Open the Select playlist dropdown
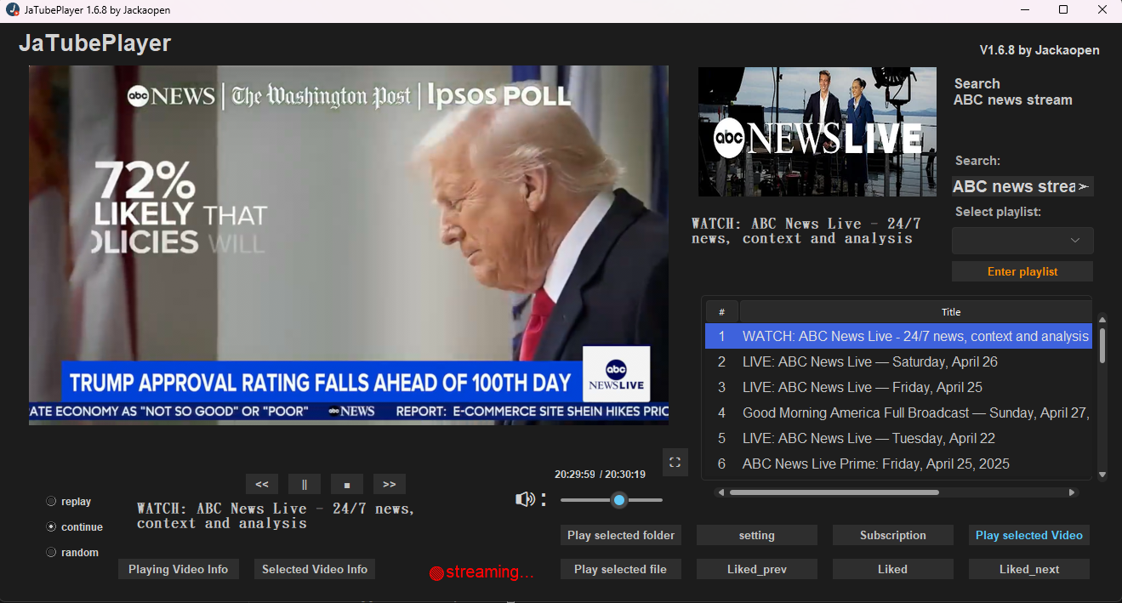 tap(1022, 241)
